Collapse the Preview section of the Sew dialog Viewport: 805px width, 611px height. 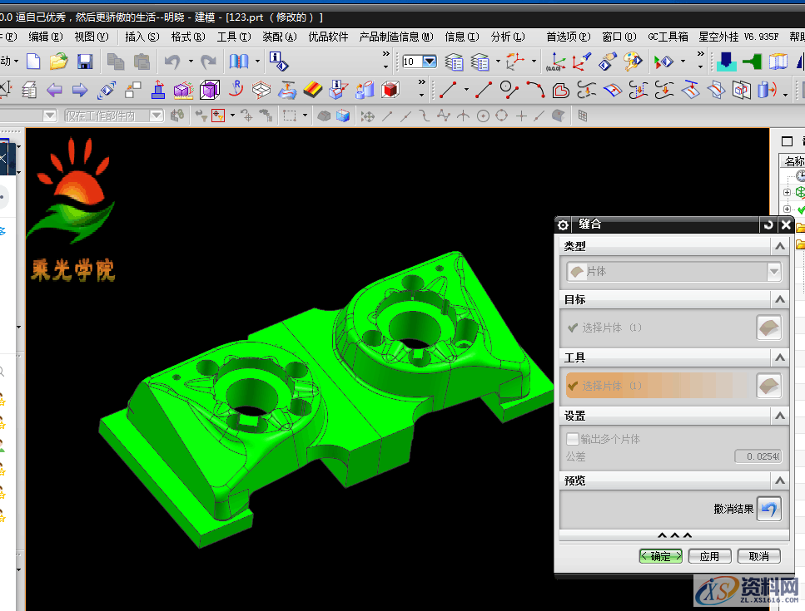pyautogui.click(x=779, y=480)
